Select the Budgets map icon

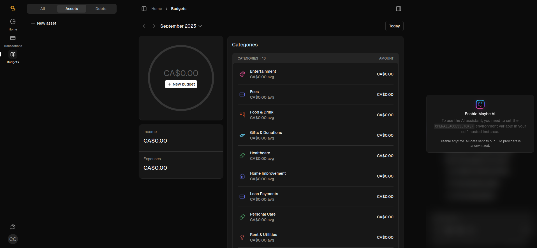[13, 54]
